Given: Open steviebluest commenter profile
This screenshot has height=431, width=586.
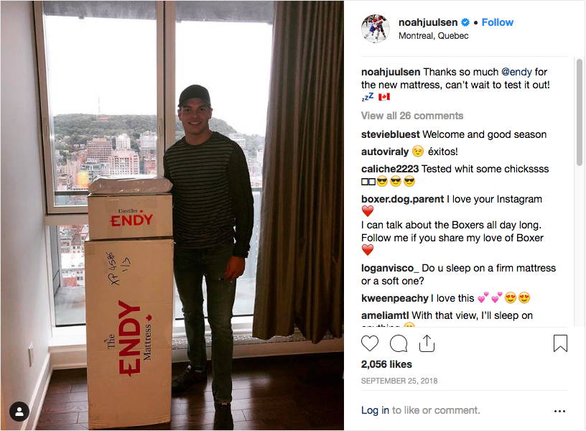Looking at the screenshot, I should click(391, 134).
